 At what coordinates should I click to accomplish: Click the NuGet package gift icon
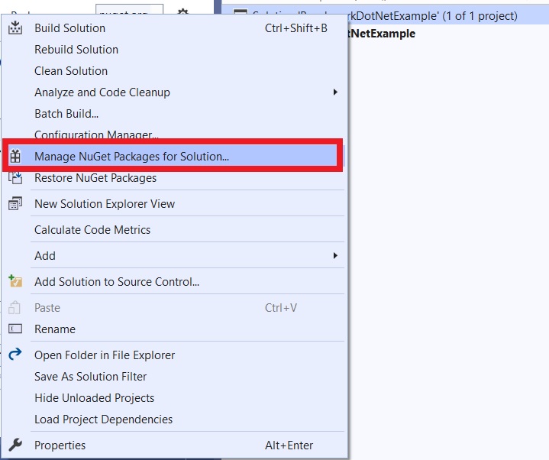(15, 157)
